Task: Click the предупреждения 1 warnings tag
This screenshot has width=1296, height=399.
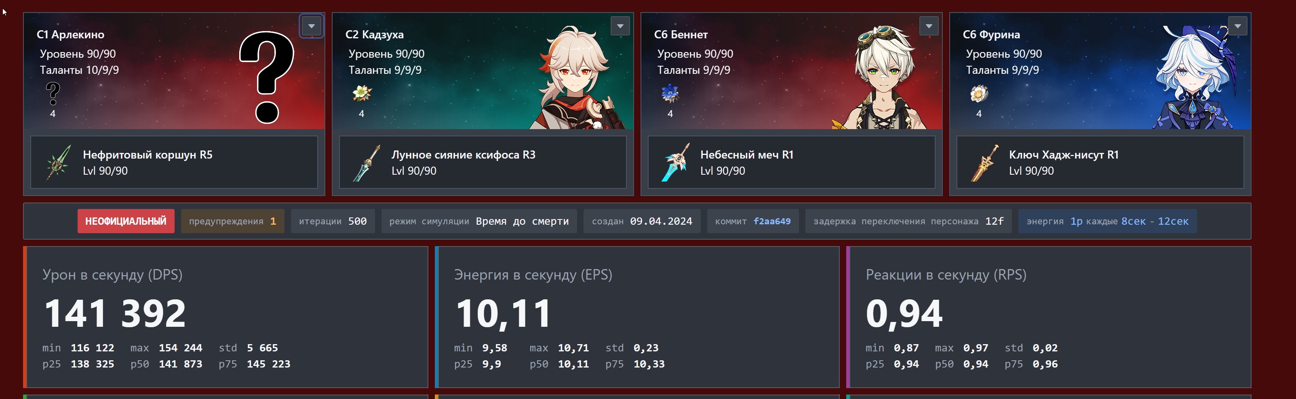Action: pos(232,221)
